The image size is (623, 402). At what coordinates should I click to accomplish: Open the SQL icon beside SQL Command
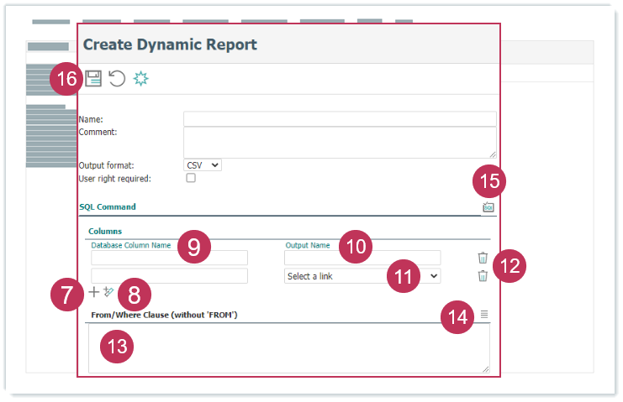488,207
